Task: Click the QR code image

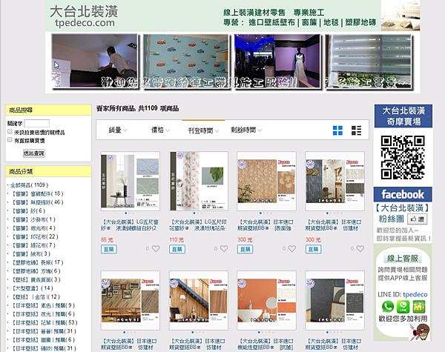Action: point(403,157)
